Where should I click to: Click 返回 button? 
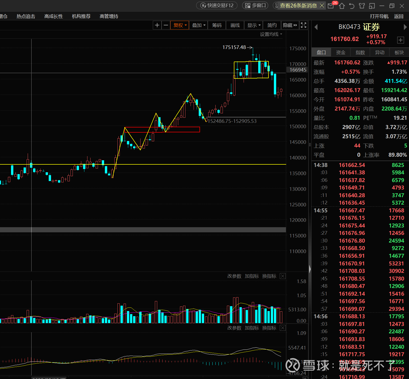pos(399,16)
